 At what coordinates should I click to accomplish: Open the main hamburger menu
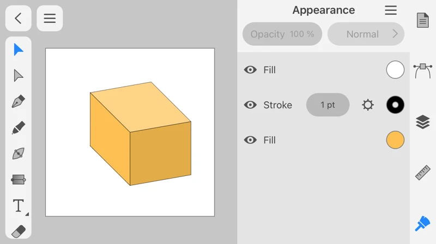(x=50, y=19)
